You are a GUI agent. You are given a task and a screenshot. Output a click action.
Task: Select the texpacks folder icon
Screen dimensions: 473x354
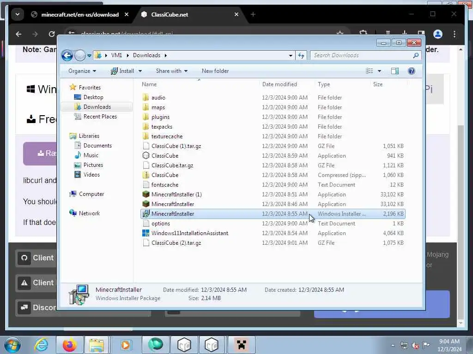(x=146, y=126)
